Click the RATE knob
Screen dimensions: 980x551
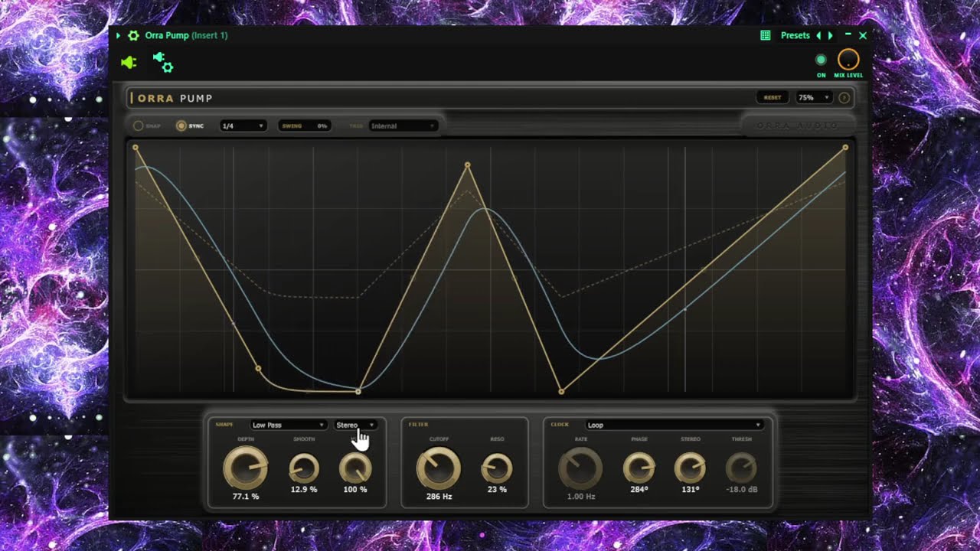pos(581,468)
